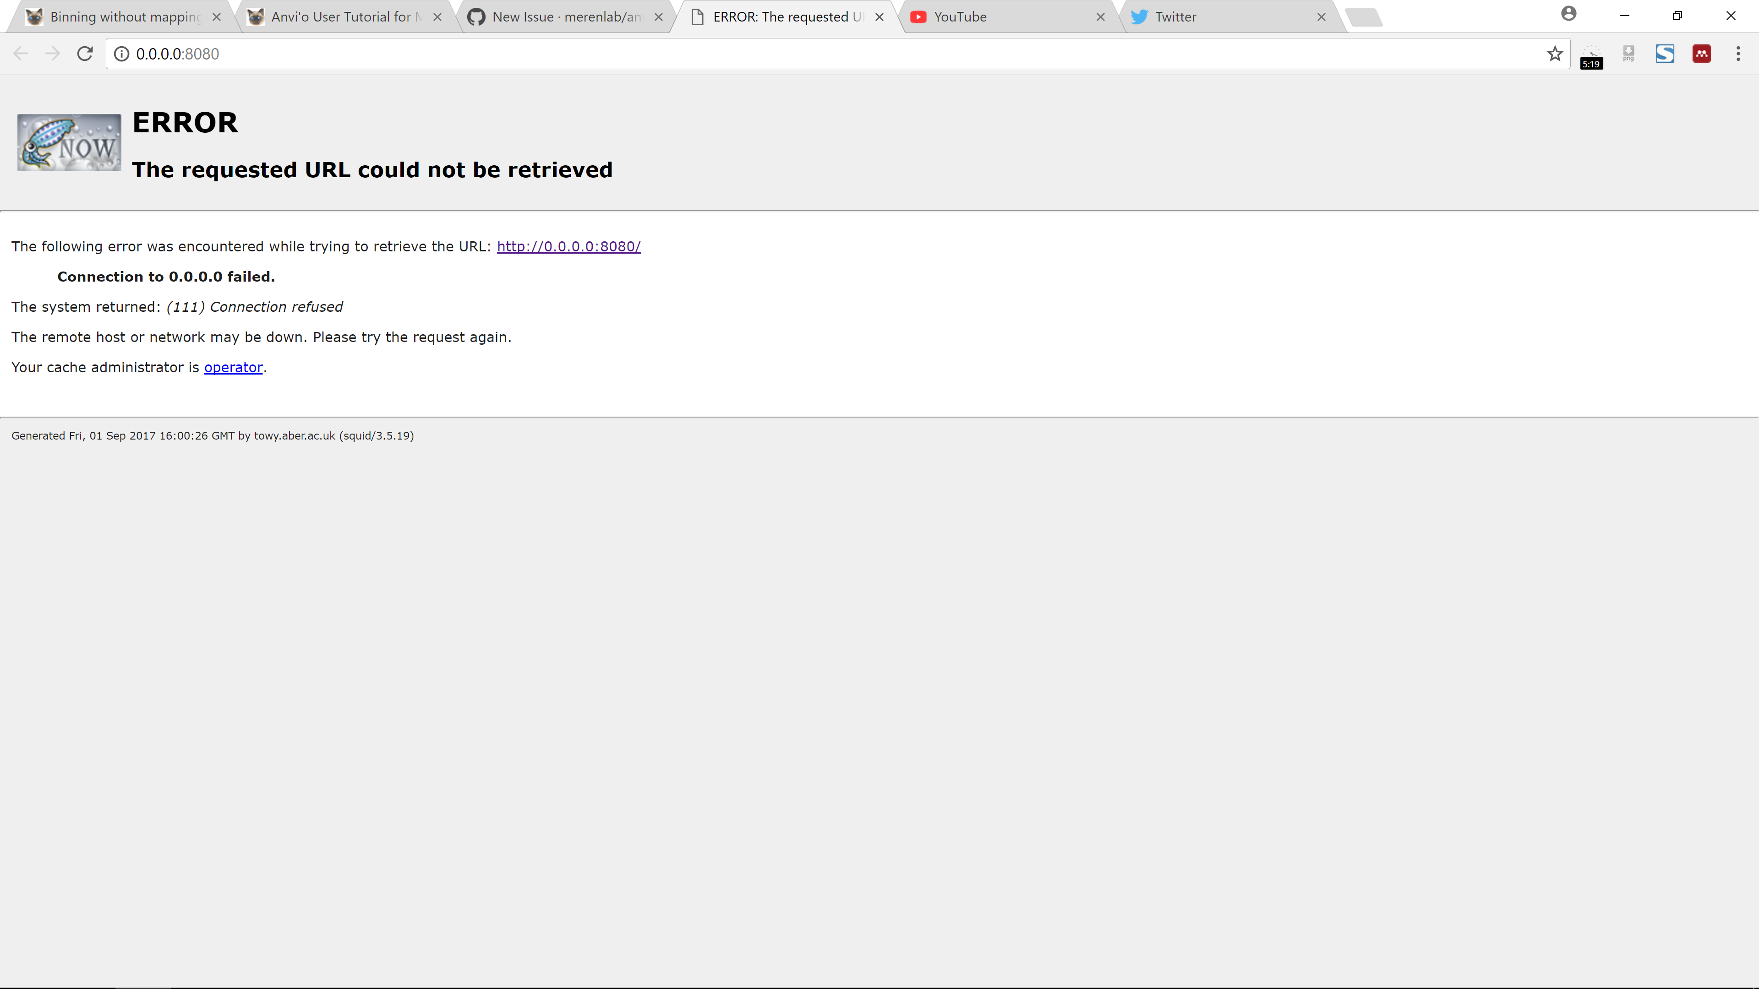Click the operator administrator link

point(233,367)
